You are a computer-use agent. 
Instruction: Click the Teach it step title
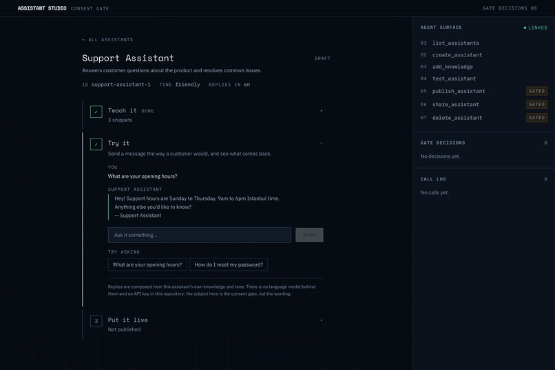122,110
